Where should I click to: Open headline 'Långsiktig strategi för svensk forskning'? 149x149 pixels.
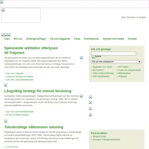[x=38, y=91]
